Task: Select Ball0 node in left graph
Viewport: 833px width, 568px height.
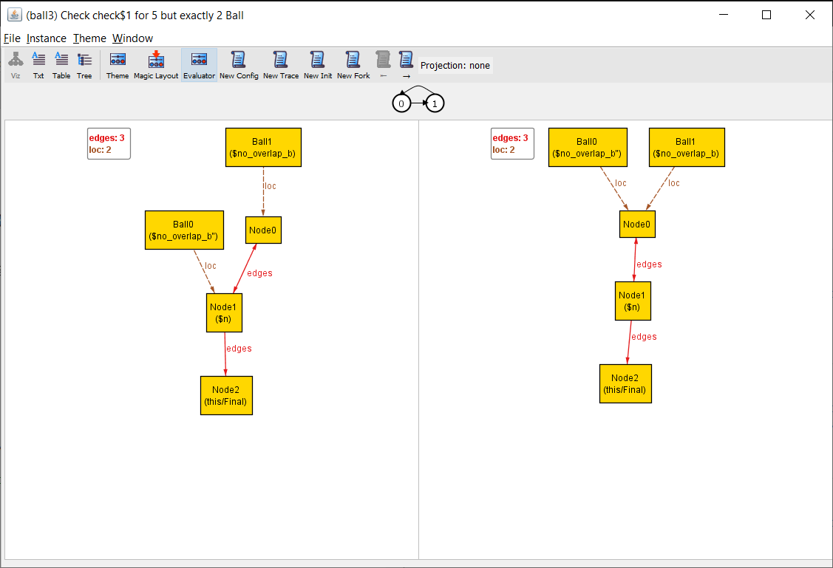Action: [184, 230]
